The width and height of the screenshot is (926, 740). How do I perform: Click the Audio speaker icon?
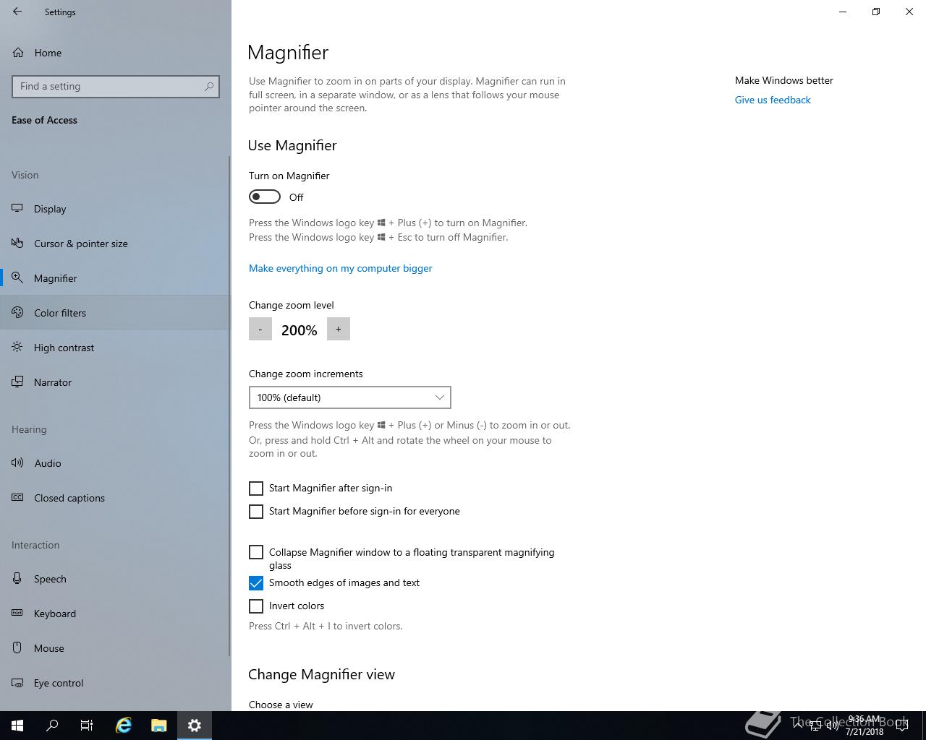[17, 463]
